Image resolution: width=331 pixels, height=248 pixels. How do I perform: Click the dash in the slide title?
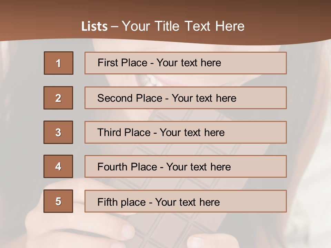click(x=114, y=26)
